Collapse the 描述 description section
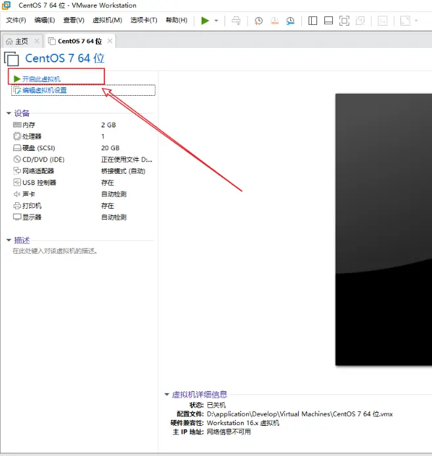Screen dimensions: 432x456 9,240
